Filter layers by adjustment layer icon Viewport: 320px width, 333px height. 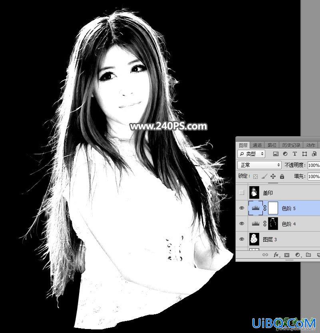tap(285, 154)
